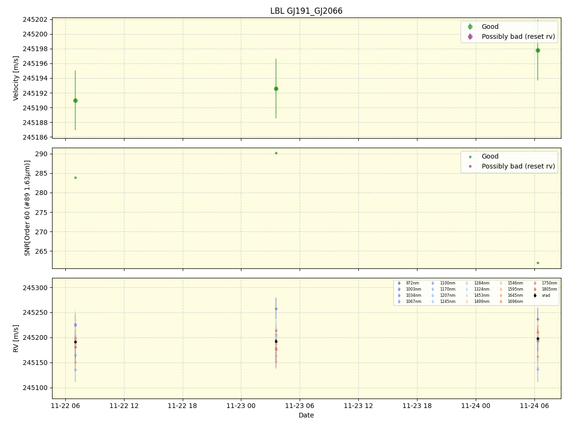Click the 11-22 18 date tick label
This screenshot has height=426, width=568.
coord(183,406)
